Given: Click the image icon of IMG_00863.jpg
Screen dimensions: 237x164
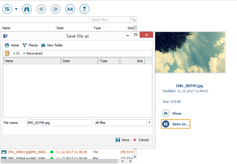Looking at the screenshot, I should tap(4, 152).
